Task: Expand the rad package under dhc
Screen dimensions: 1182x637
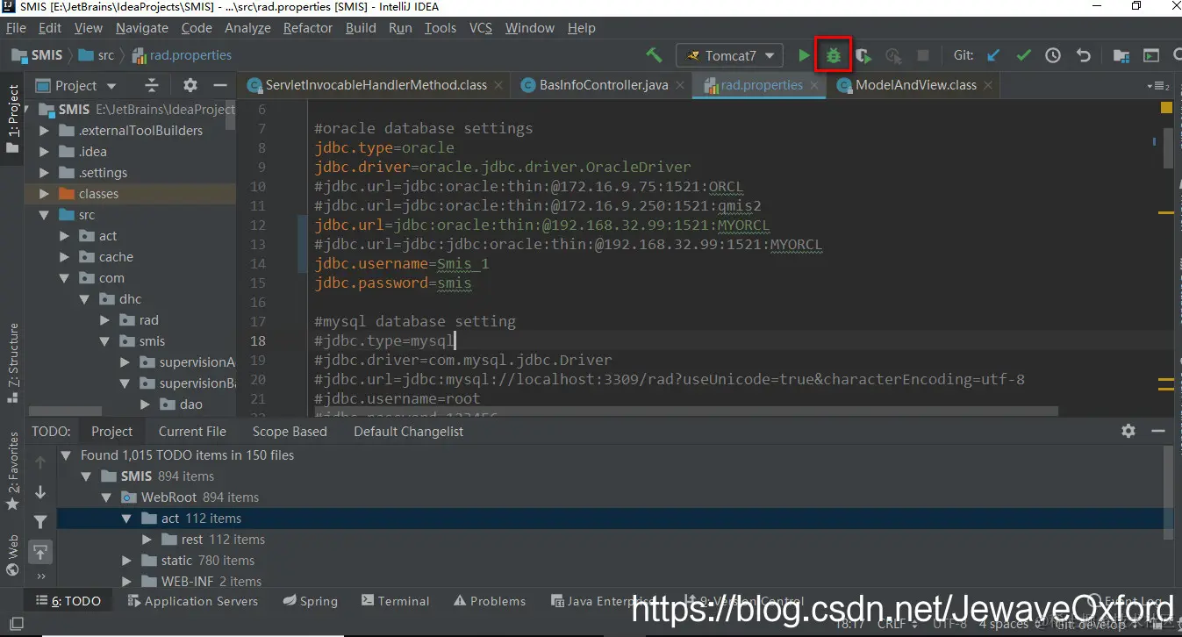Action: pos(105,320)
